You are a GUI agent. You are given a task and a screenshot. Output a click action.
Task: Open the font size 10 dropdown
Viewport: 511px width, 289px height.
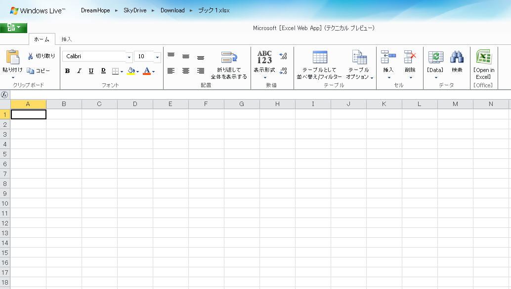[x=157, y=57]
